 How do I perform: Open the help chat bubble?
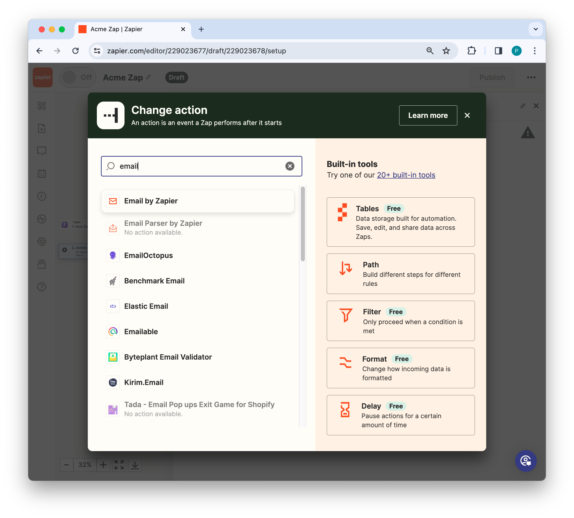[526, 460]
